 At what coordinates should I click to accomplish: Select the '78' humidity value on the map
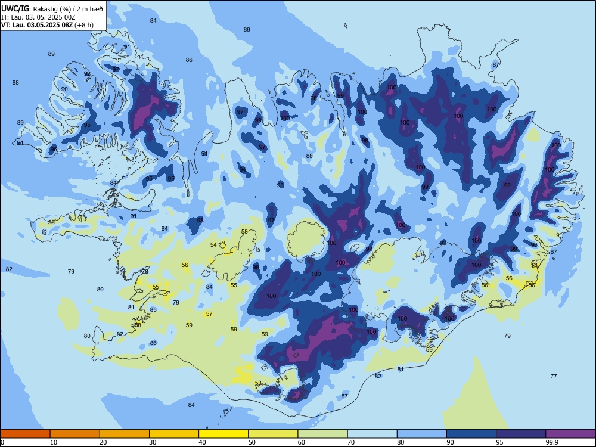pos(145,271)
